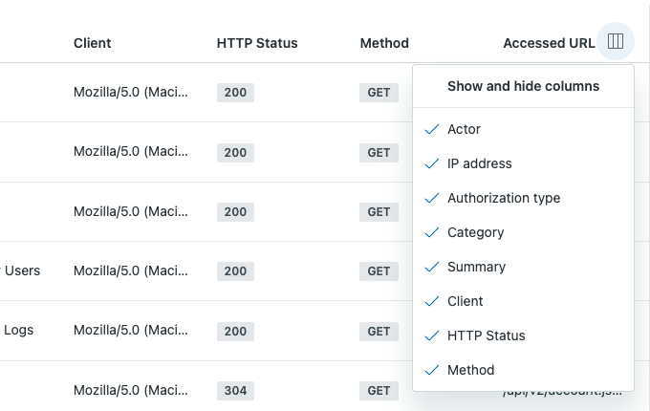Click the first row's Mozilla/5.0 client text
Viewport: 650px width, 411px height.
pos(131,93)
